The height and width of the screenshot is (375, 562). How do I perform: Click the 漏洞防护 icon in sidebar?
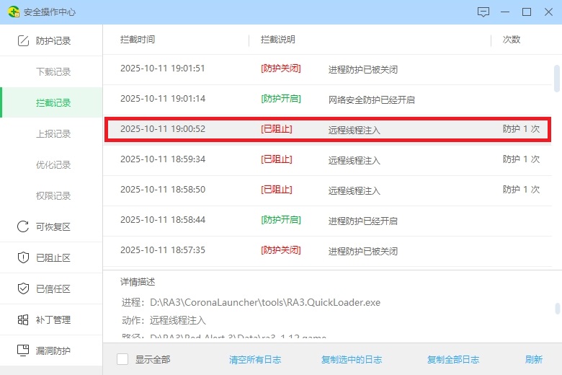[23, 351]
